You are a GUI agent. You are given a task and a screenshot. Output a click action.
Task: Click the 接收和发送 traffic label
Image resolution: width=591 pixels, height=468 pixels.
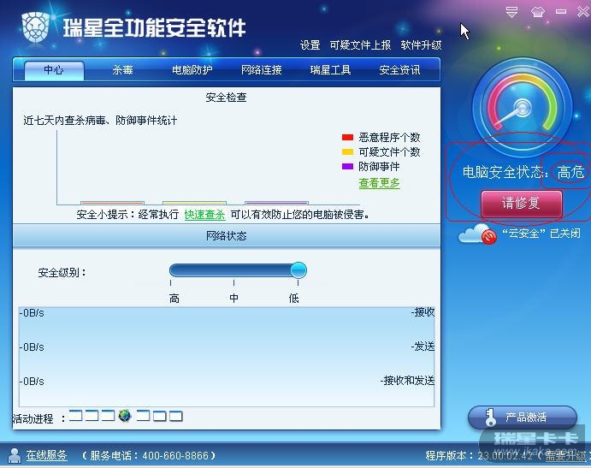408,381
